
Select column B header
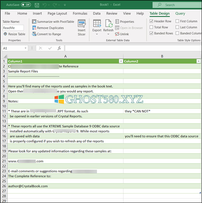[162, 56]
